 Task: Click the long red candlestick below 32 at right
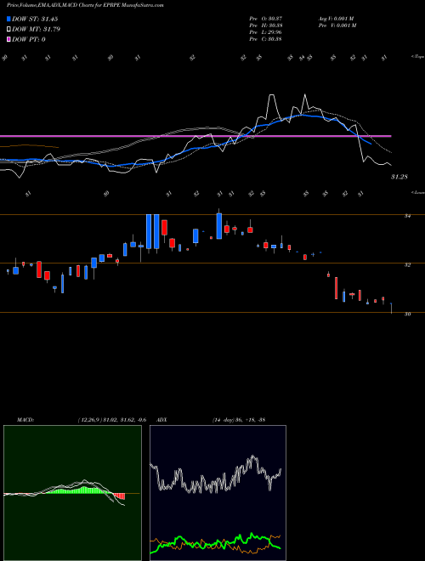pyautogui.click(x=337, y=287)
